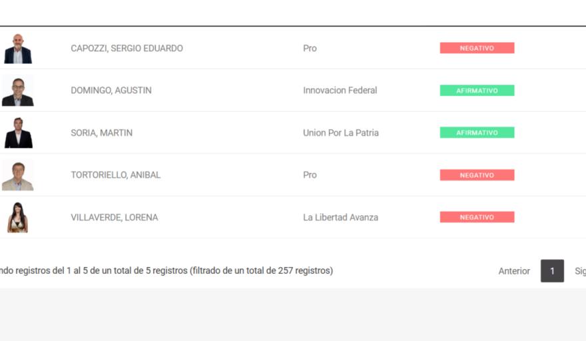Open Lorena Villaverde's photo thumbnail
The height and width of the screenshot is (341, 586).
[17, 217]
